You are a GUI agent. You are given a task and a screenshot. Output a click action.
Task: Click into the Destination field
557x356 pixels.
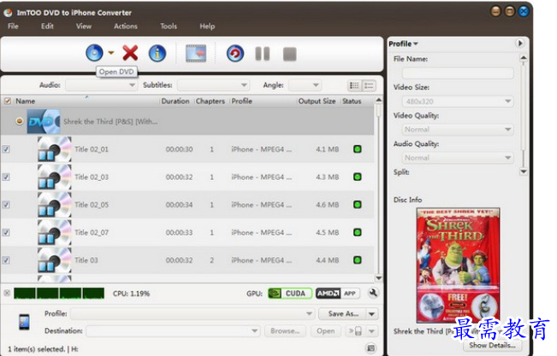(x=173, y=331)
